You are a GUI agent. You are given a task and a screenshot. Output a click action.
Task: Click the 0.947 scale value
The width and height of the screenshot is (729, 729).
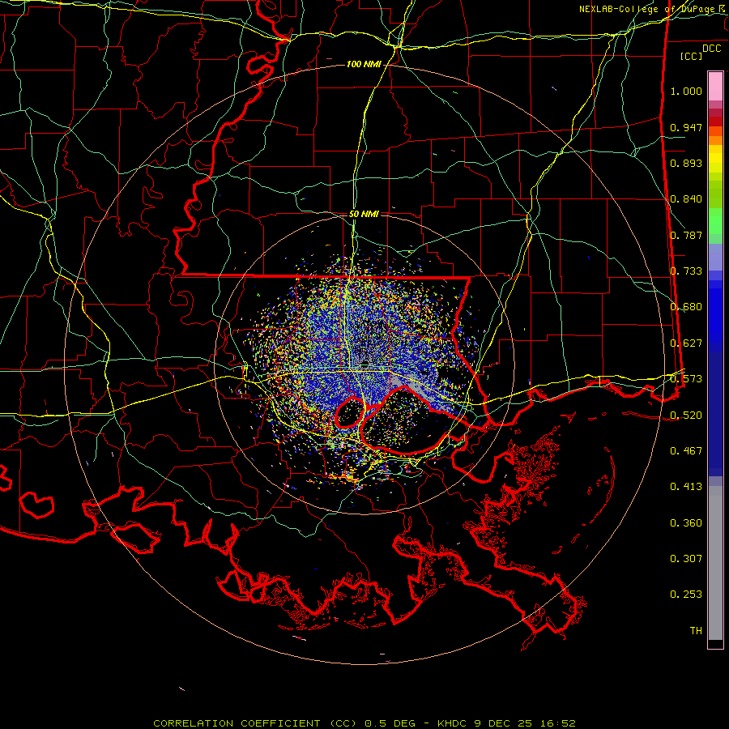tap(686, 127)
